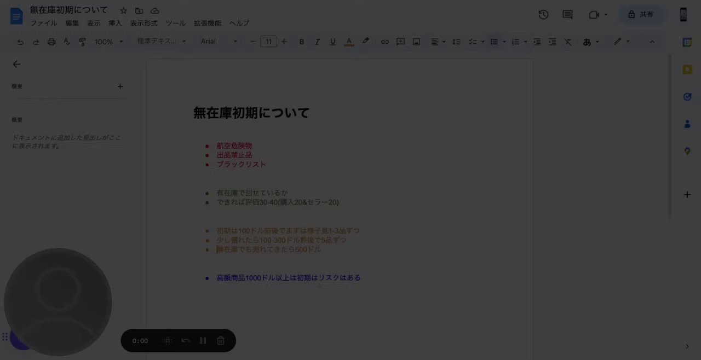The height and width of the screenshot is (360, 701).
Task: Insert an image from the toolbar
Action: pyautogui.click(x=416, y=42)
